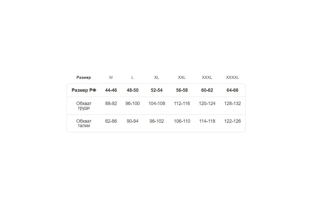
Task: Select the 88-92 chest measurement cell
Action: pos(111,103)
